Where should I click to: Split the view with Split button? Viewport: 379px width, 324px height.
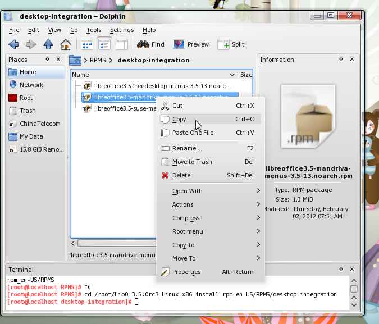point(231,44)
